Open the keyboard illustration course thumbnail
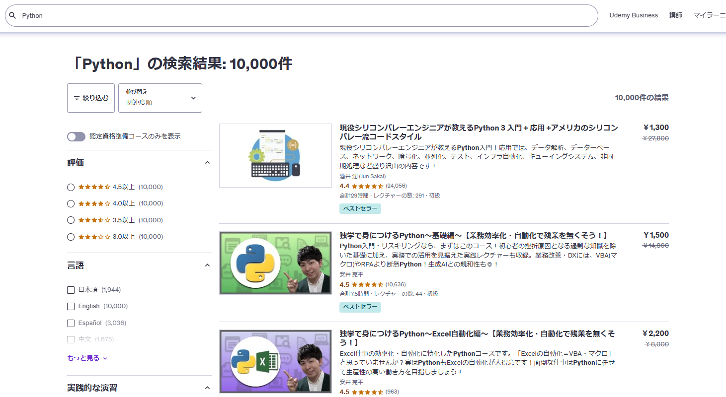 [275, 155]
